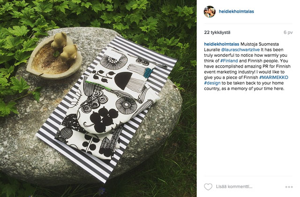Screen dimensions: 300x197
Task: Click the heart like icon
Action: [208, 187]
